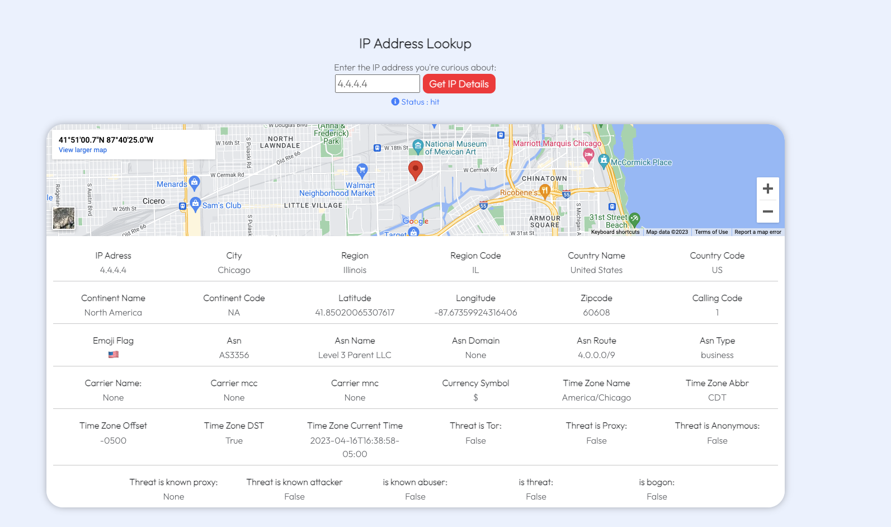The height and width of the screenshot is (527, 891).
Task: Click the map coordinates 41°51'00.7"N text
Action: [x=106, y=140]
